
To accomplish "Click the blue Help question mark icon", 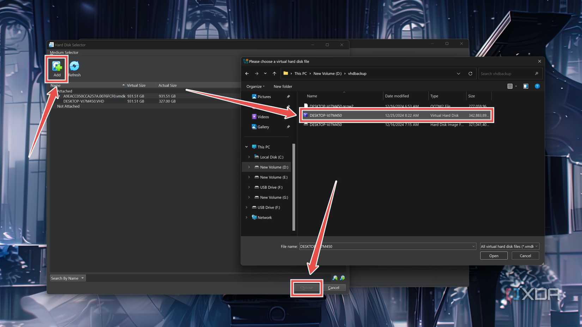I will 537,86.
